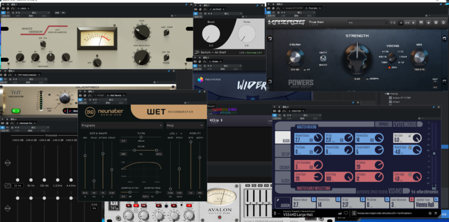The height and width of the screenshot is (222, 449).
Task: Open the SETUP page in VSS4HD
Action: click(x=283, y=151)
